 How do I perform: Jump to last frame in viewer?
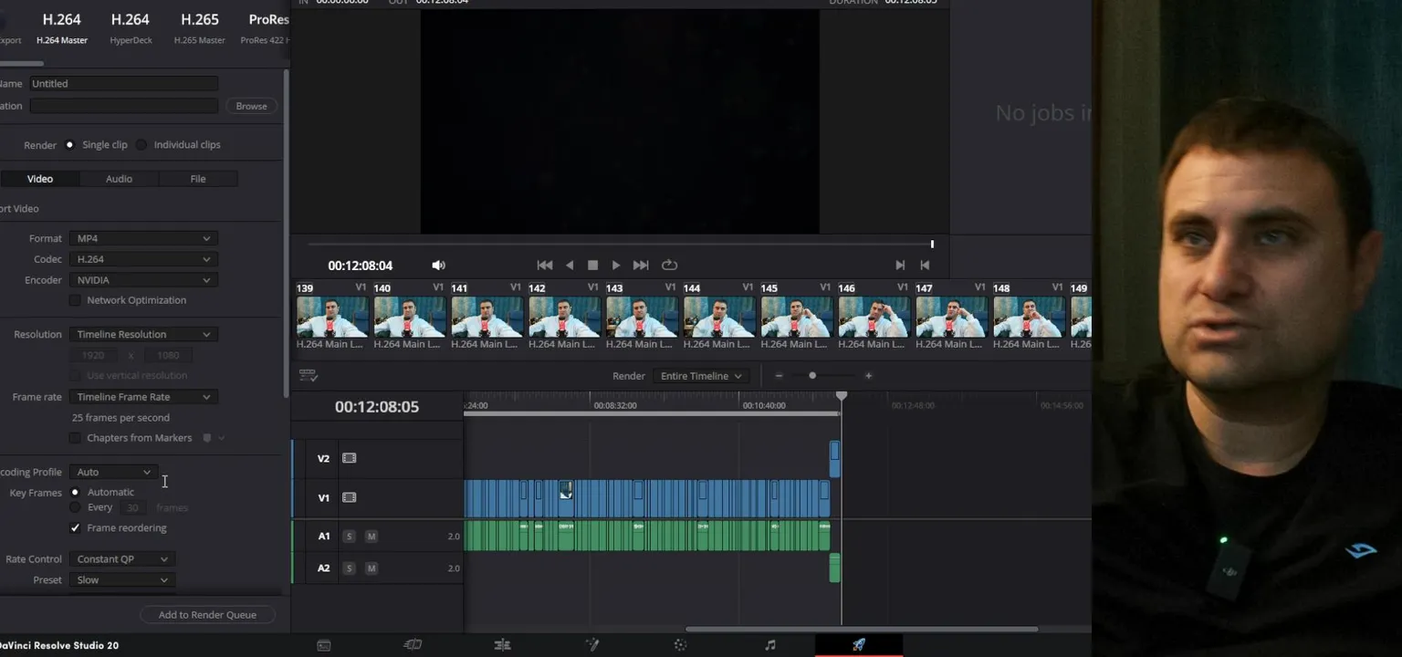point(641,266)
